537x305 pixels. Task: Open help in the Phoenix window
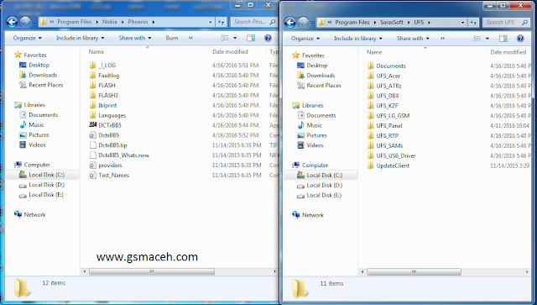(268, 38)
